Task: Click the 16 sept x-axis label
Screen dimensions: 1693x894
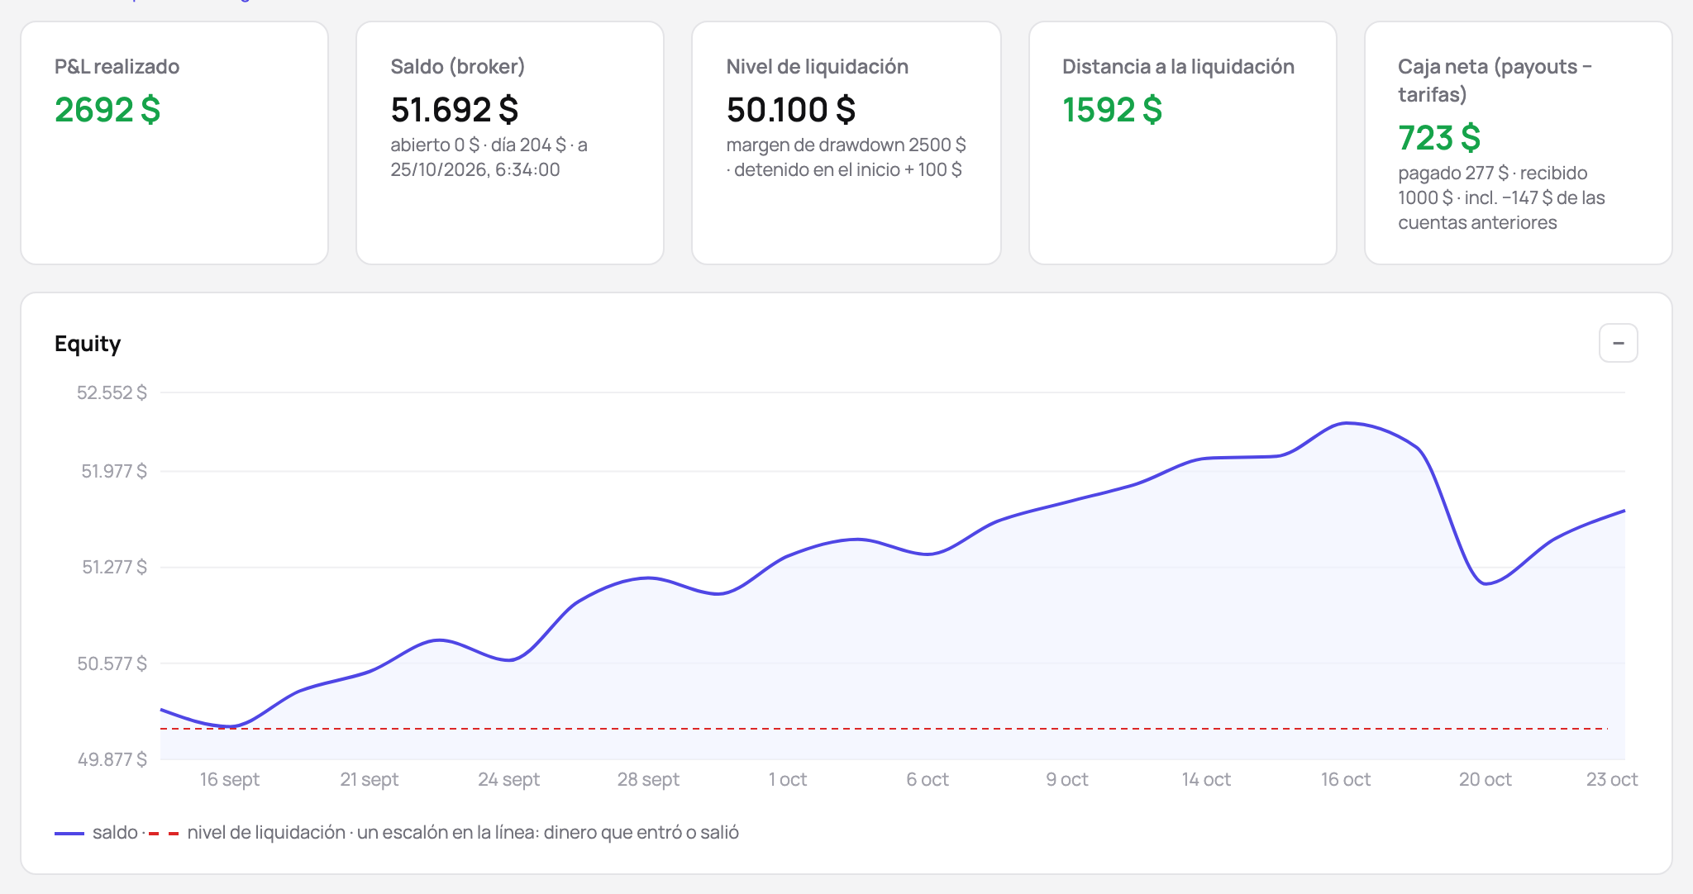Action: [230, 779]
